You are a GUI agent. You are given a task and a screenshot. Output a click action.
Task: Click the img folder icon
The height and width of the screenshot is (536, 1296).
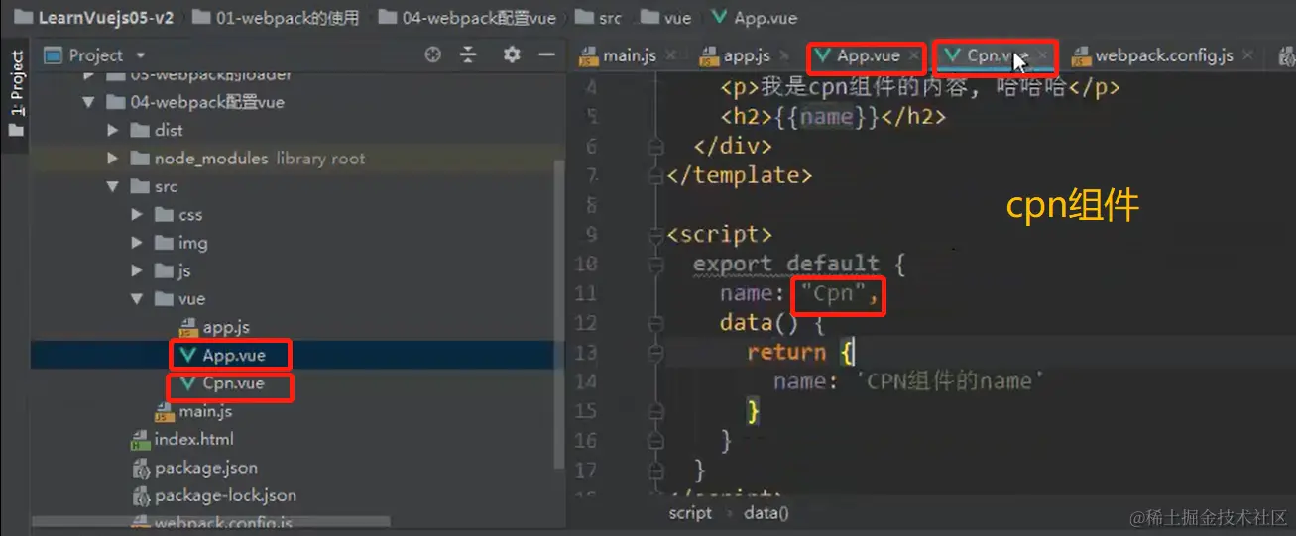click(164, 243)
